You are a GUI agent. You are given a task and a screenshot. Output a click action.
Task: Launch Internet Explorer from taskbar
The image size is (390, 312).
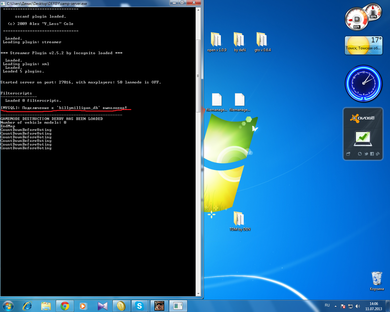pyautogui.click(x=27, y=306)
